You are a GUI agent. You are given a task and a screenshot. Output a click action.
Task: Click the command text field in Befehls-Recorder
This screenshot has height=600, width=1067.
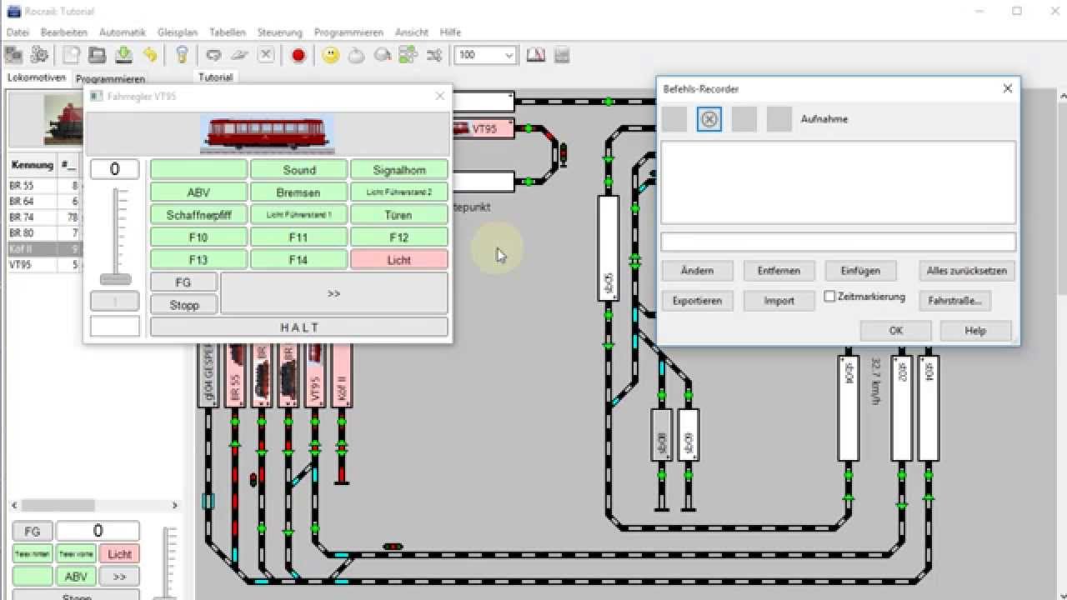click(838, 242)
